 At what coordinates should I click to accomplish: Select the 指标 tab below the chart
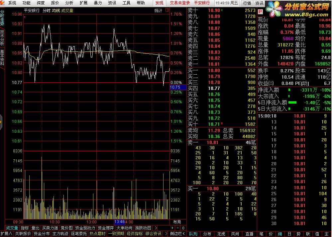[x=25, y=228]
